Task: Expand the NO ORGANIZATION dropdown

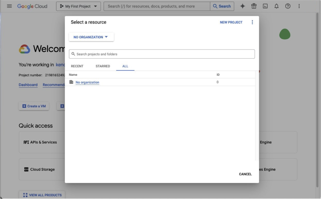Action: 91,37
